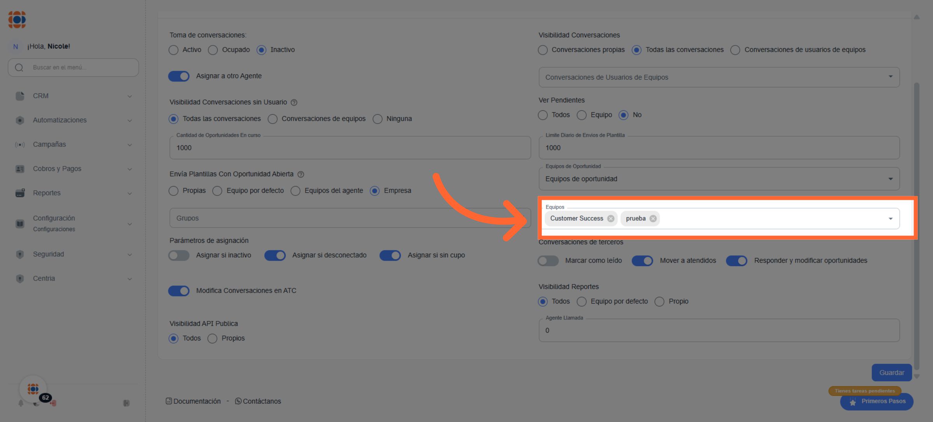Click the notification bell icon in sidebar
The height and width of the screenshot is (422, 933).
tap(21, 403)
